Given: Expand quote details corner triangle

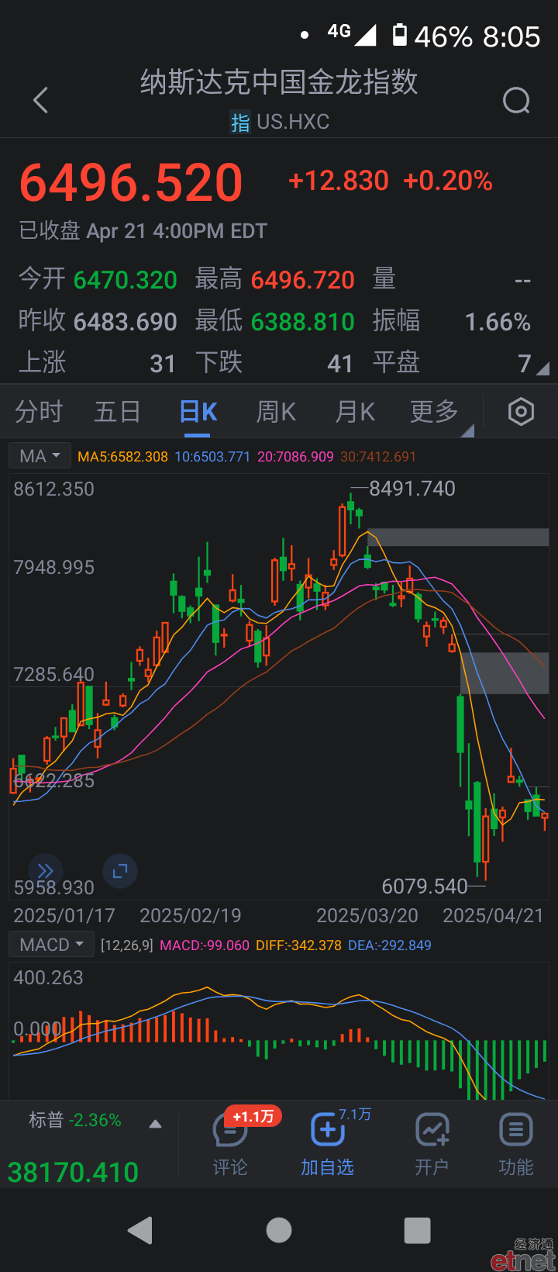Looking at the screenshot, I should click(x=542, y=368).
